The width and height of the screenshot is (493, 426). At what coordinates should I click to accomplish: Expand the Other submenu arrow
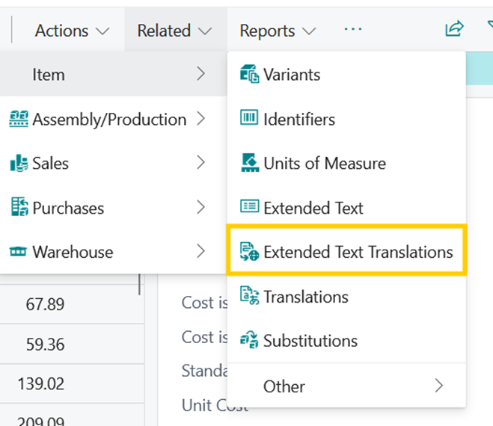438,386
